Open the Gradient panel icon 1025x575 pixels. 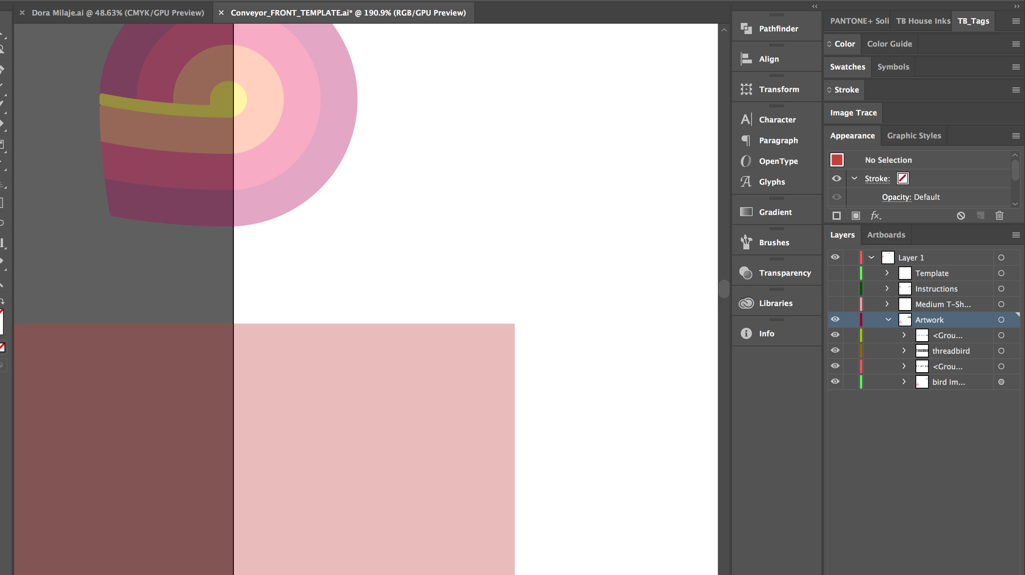pos(746,212)
